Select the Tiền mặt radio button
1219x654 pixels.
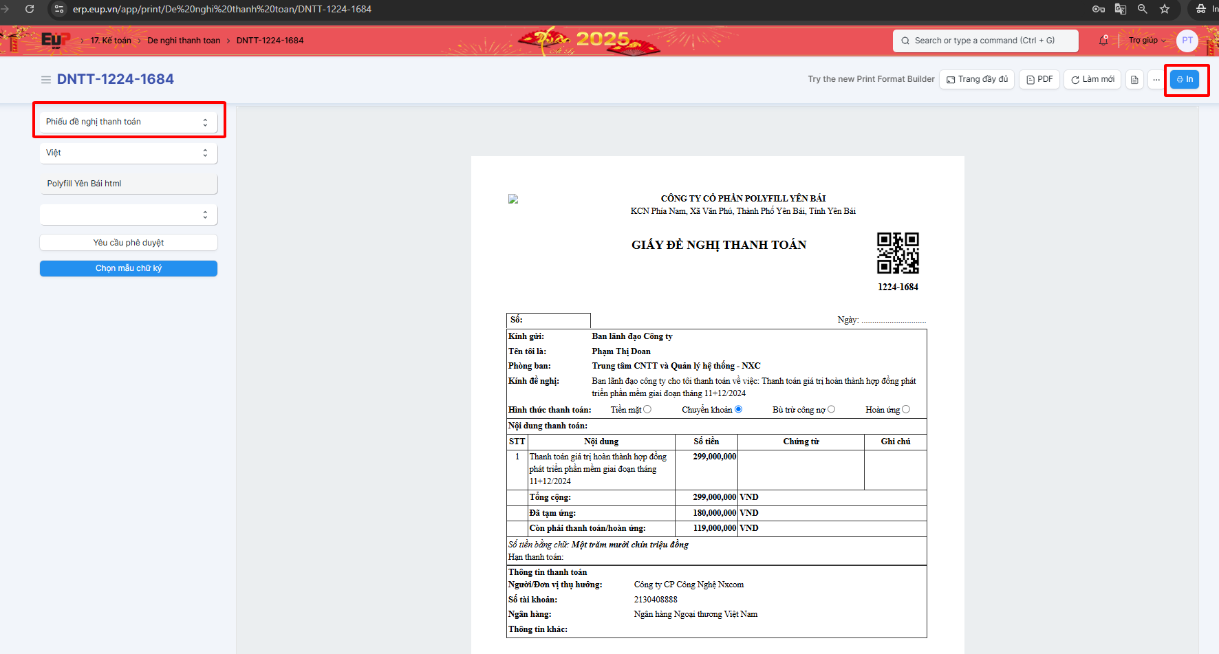[x=647, y=409]
